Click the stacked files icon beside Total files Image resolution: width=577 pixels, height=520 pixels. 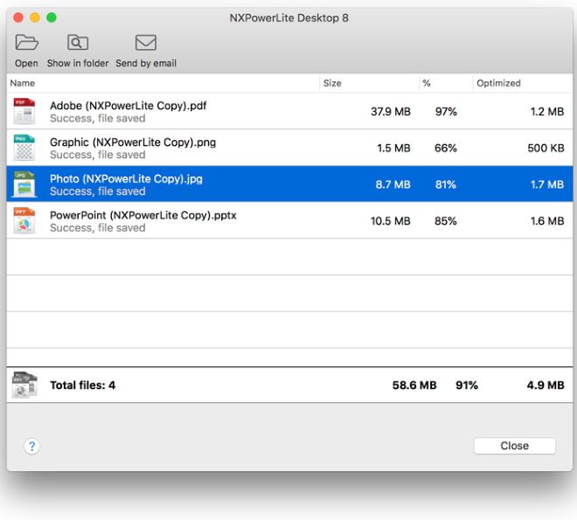(24, 385)
